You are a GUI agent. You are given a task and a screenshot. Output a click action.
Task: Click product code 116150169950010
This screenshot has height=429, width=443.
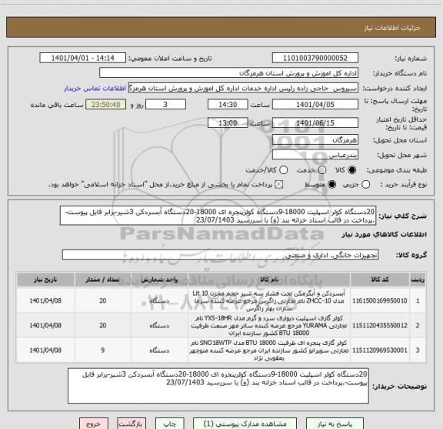(x=379, y=301)
